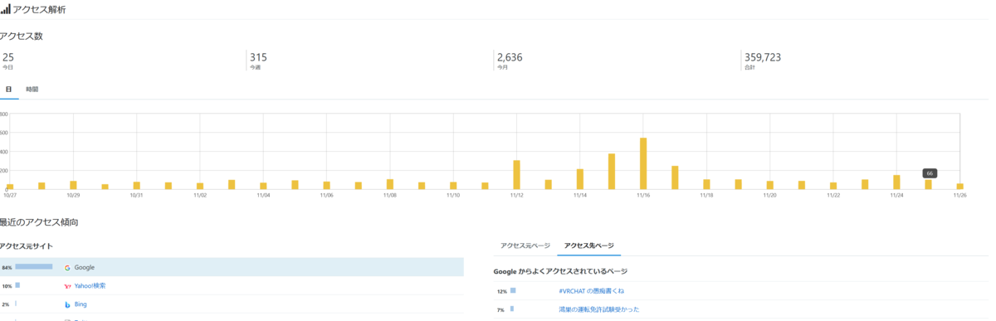Select the アクセス先ページ tab
Viewport: 996px width, 321px height.
[588, 246]
